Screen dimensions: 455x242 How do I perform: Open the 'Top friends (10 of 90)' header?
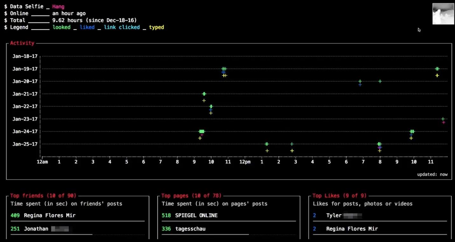pyautogui.click(x=43, y=196)
